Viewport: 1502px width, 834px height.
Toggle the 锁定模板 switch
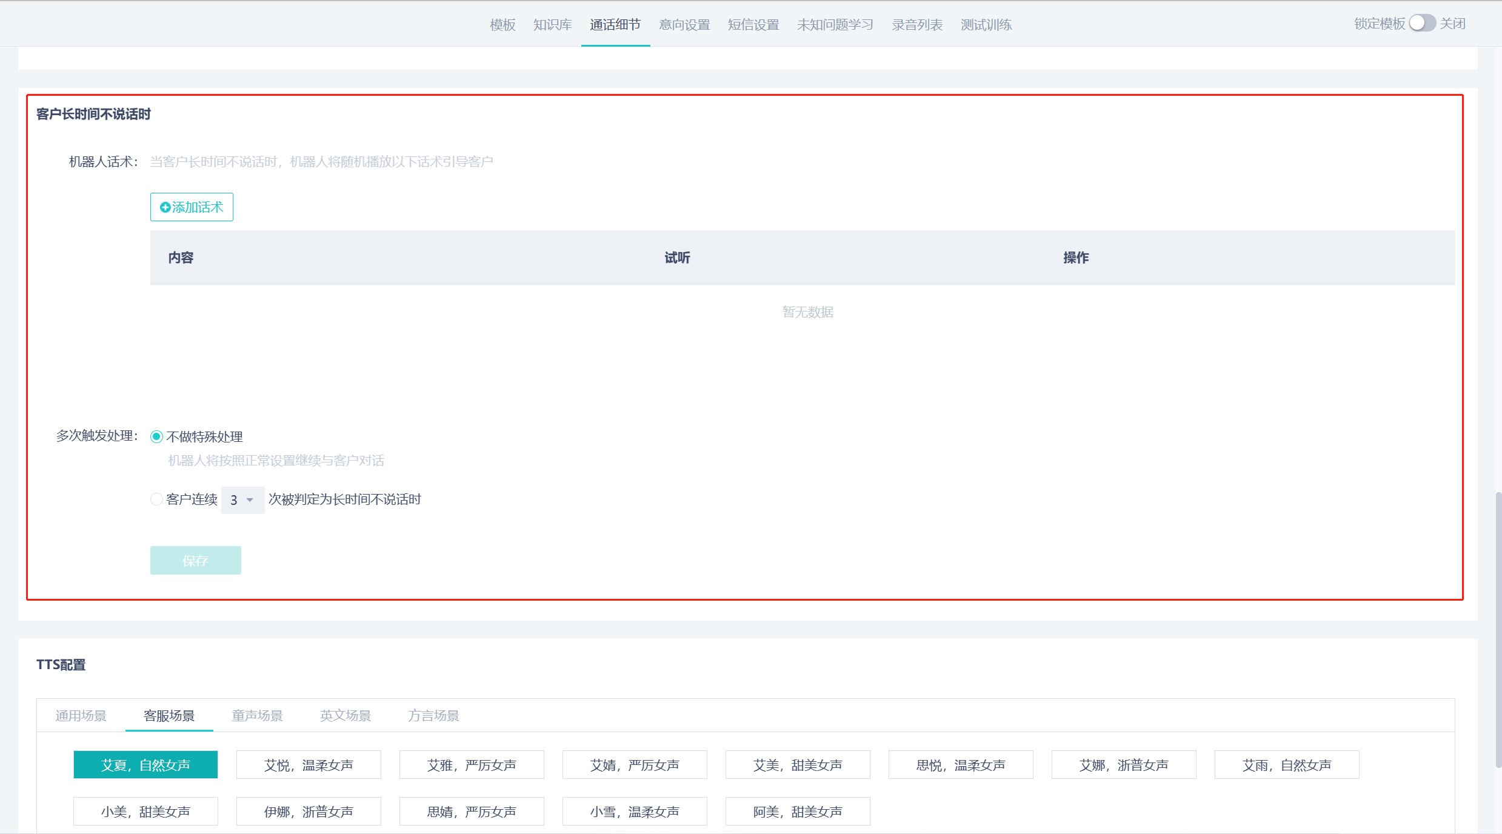click(1422, 23)
